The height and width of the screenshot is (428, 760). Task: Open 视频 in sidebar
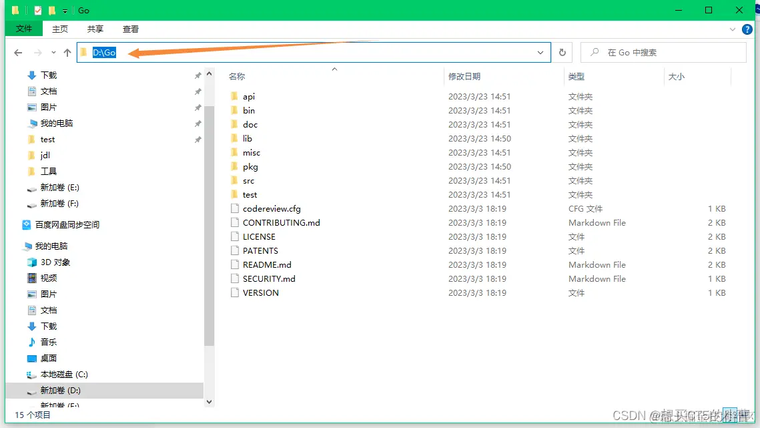pyautogui.click(x=49, y=278)
